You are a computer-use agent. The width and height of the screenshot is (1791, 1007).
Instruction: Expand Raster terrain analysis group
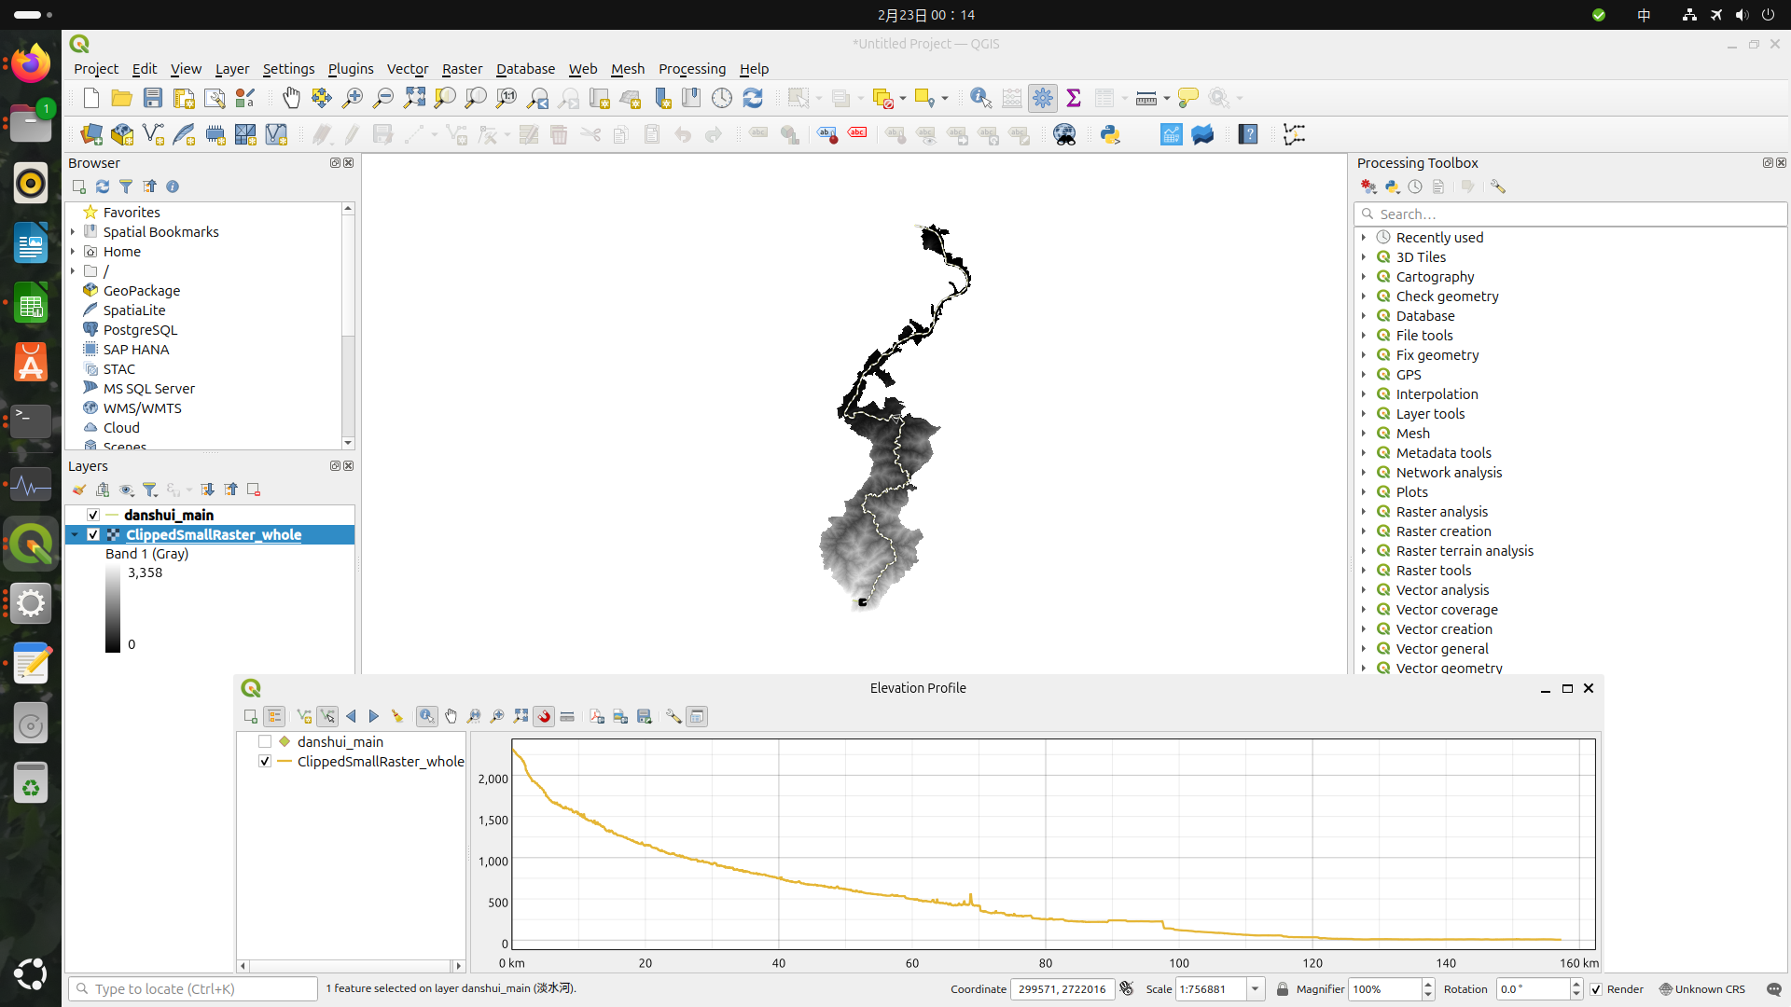[1364, 551]
